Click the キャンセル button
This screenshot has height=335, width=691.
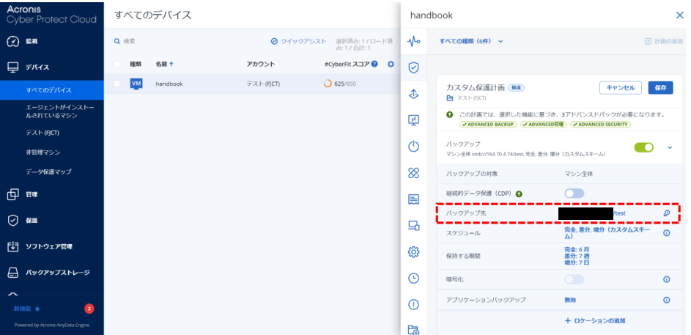tap(620, 87)
